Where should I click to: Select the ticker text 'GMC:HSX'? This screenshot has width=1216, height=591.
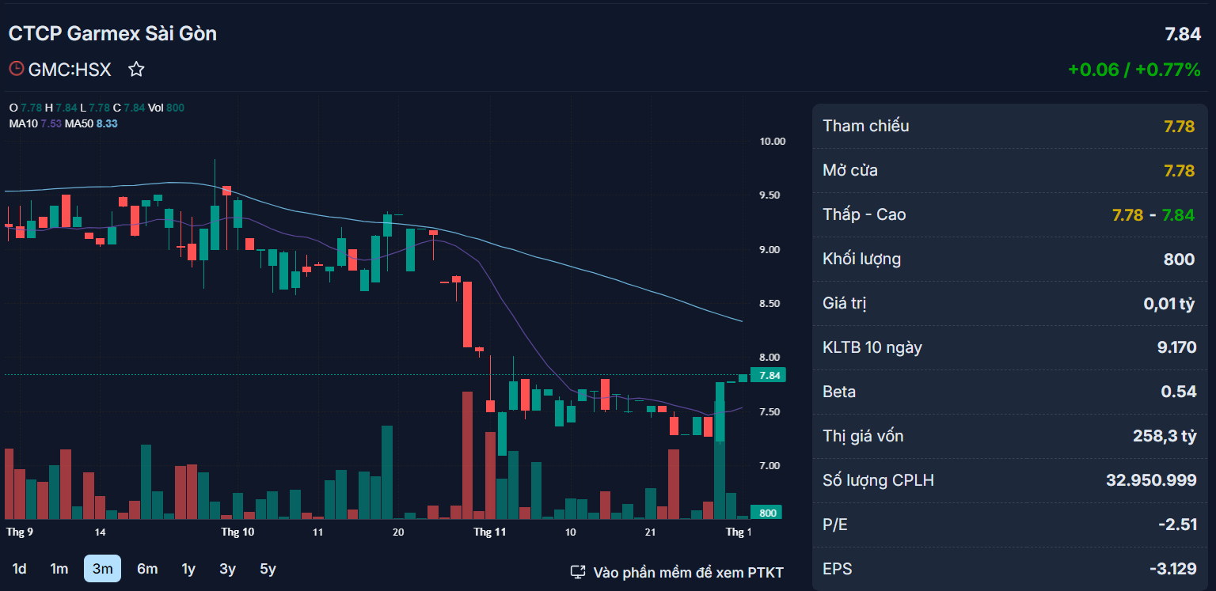[70, 70]
